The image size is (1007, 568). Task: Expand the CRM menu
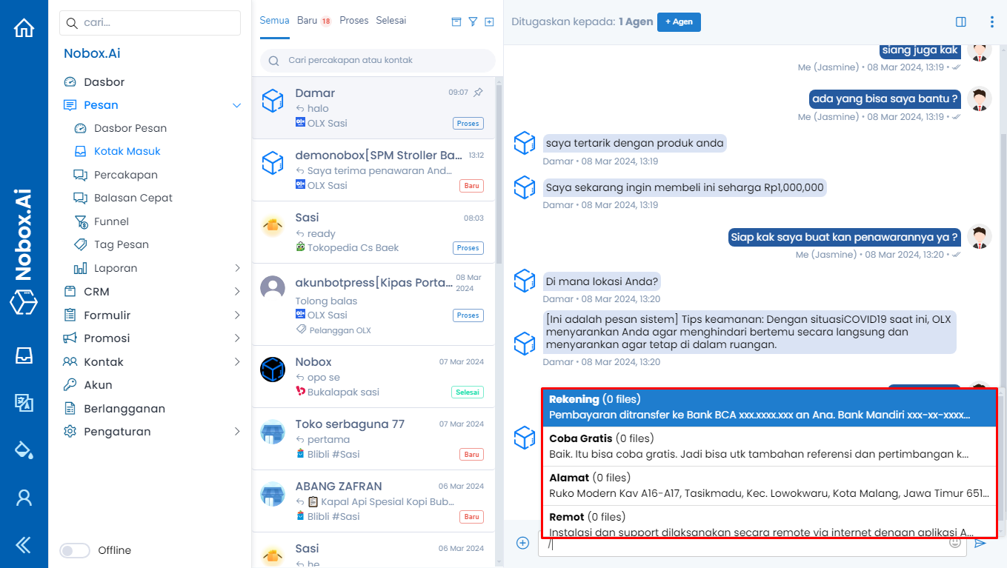(x=237, y=292)
